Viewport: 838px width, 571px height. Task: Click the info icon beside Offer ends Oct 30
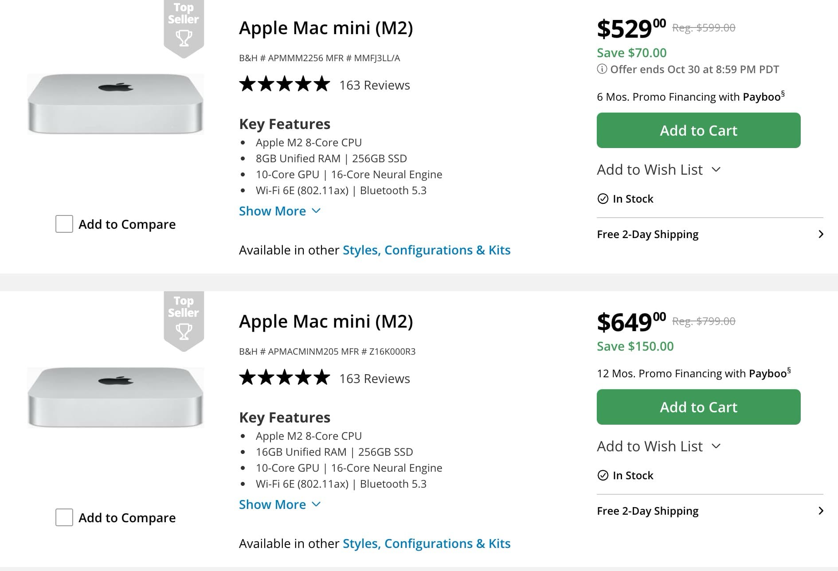(x=602, y=69)
